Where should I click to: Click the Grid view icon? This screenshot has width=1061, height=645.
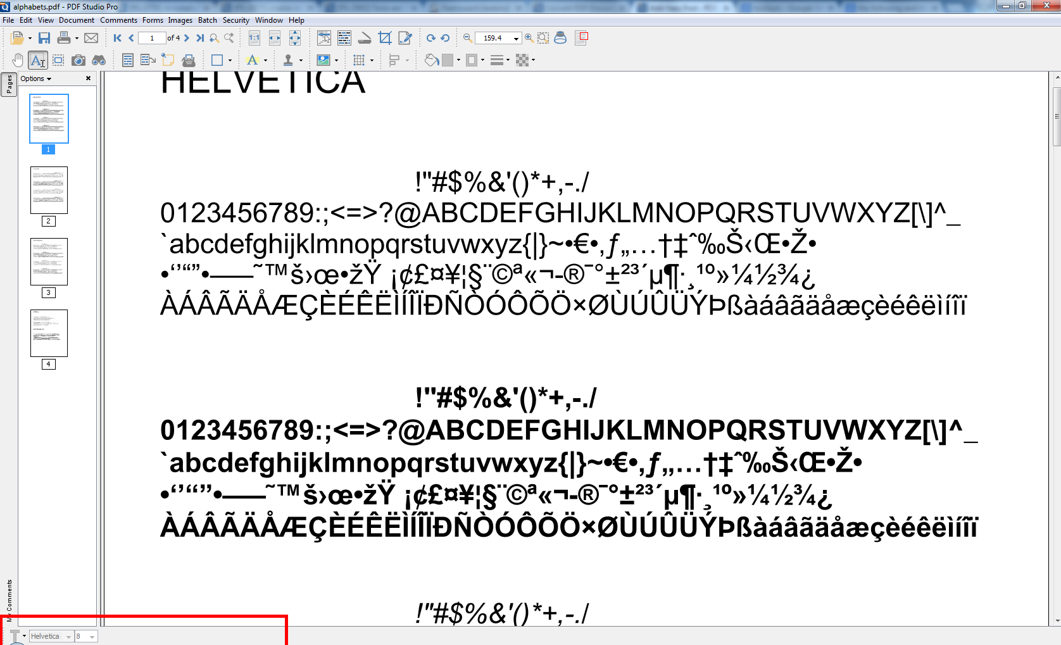(x=359, y=60)
